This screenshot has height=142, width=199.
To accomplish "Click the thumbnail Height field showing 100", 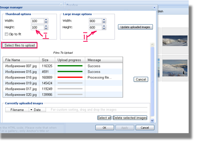I will [x=38, y=27].
